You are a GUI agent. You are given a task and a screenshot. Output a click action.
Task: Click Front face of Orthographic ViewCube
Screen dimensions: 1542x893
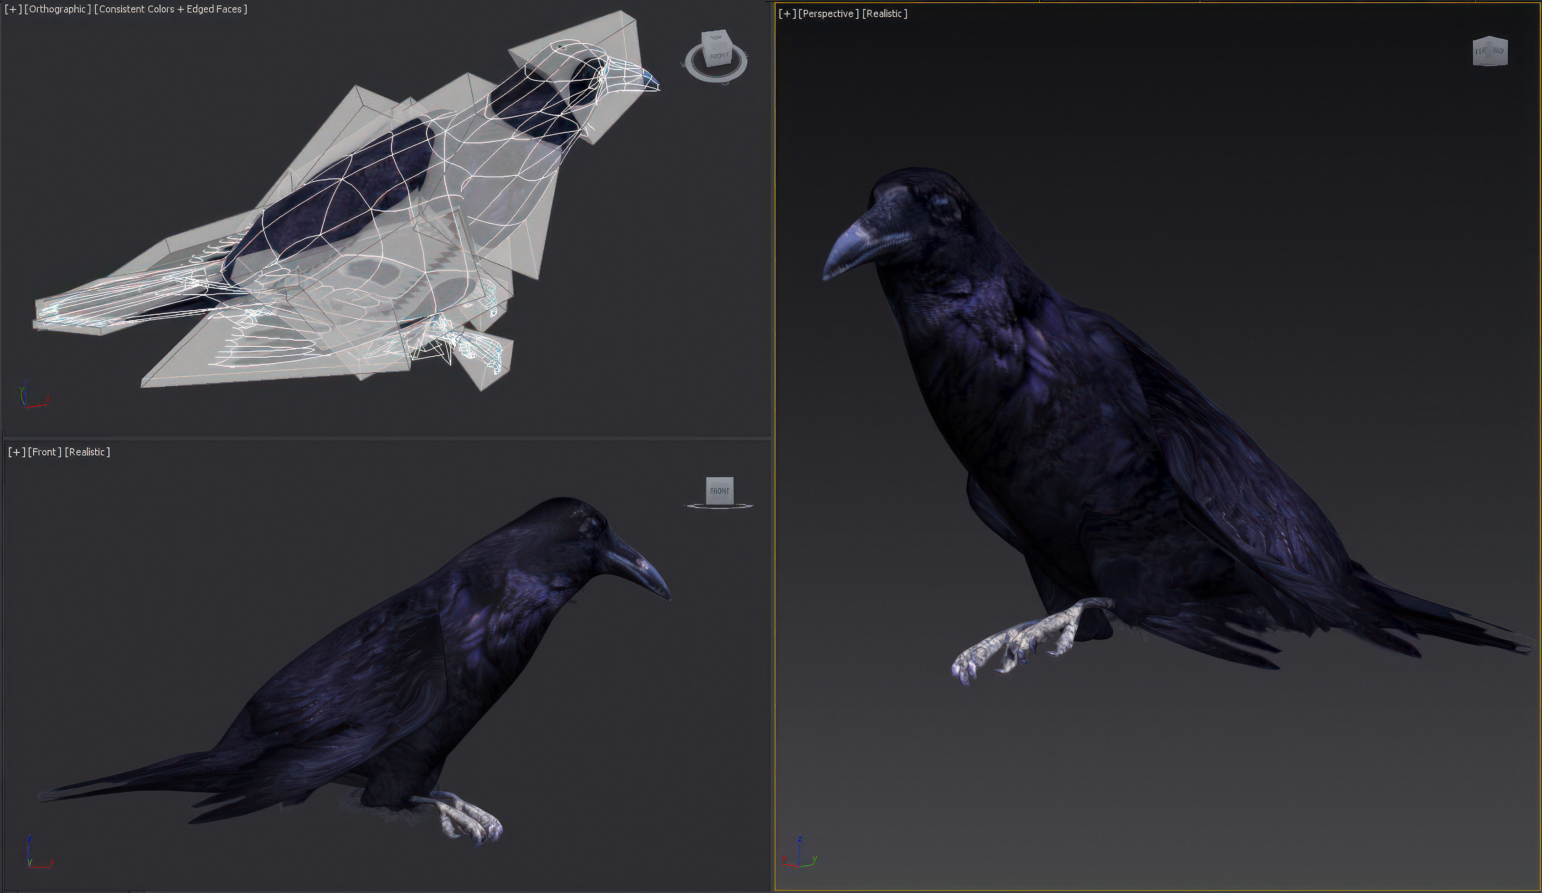[x=719, y=56]
